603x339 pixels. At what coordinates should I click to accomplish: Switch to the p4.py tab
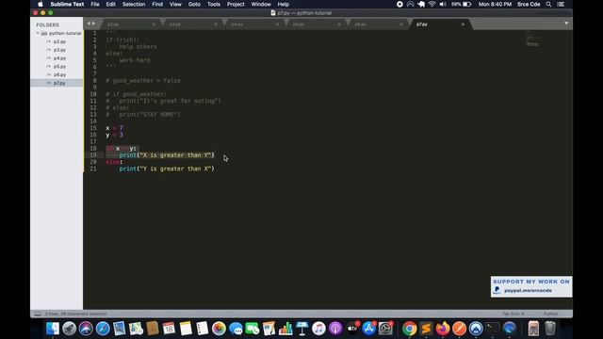pos(253,24)
